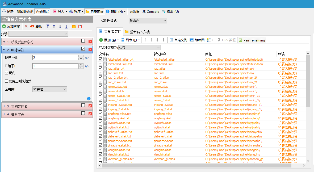
Task: Click the tag icon beside 移除计数 field
Action: pos(87,58)
